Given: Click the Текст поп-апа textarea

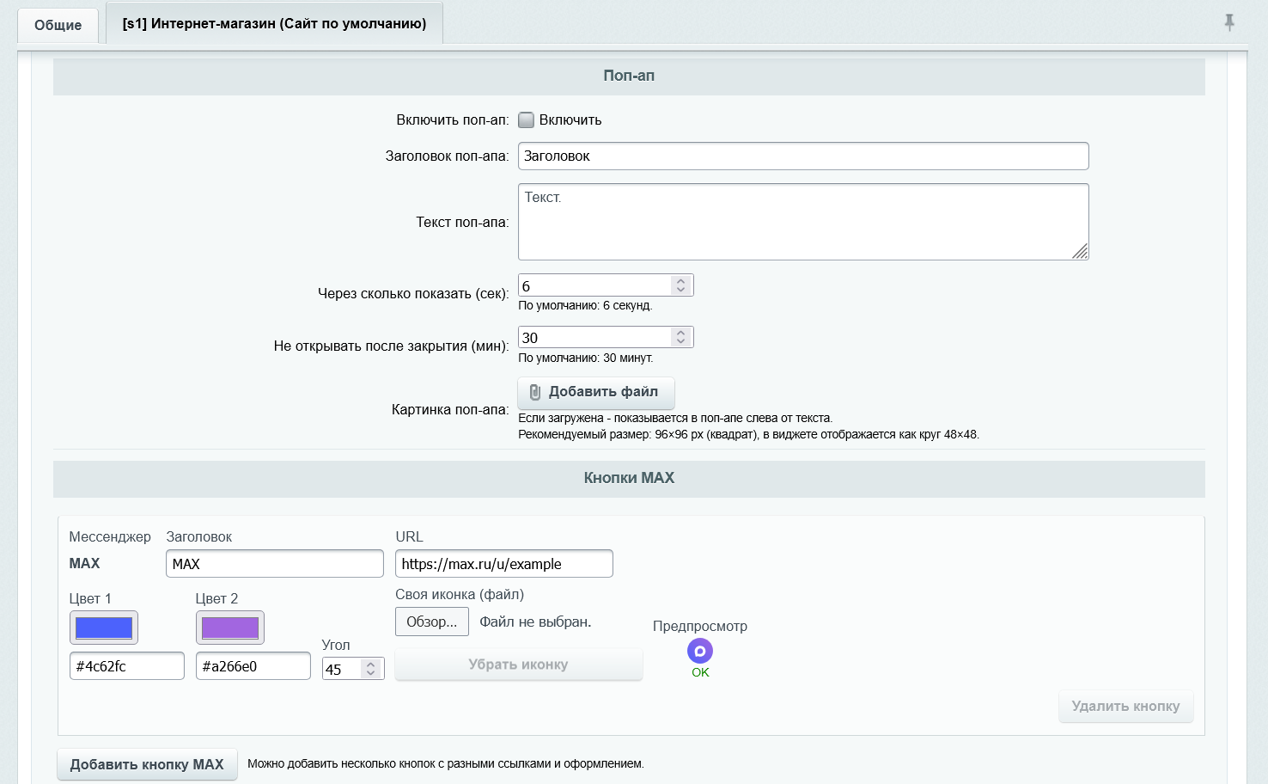Looking at the screenshot, I should [803, 222].
